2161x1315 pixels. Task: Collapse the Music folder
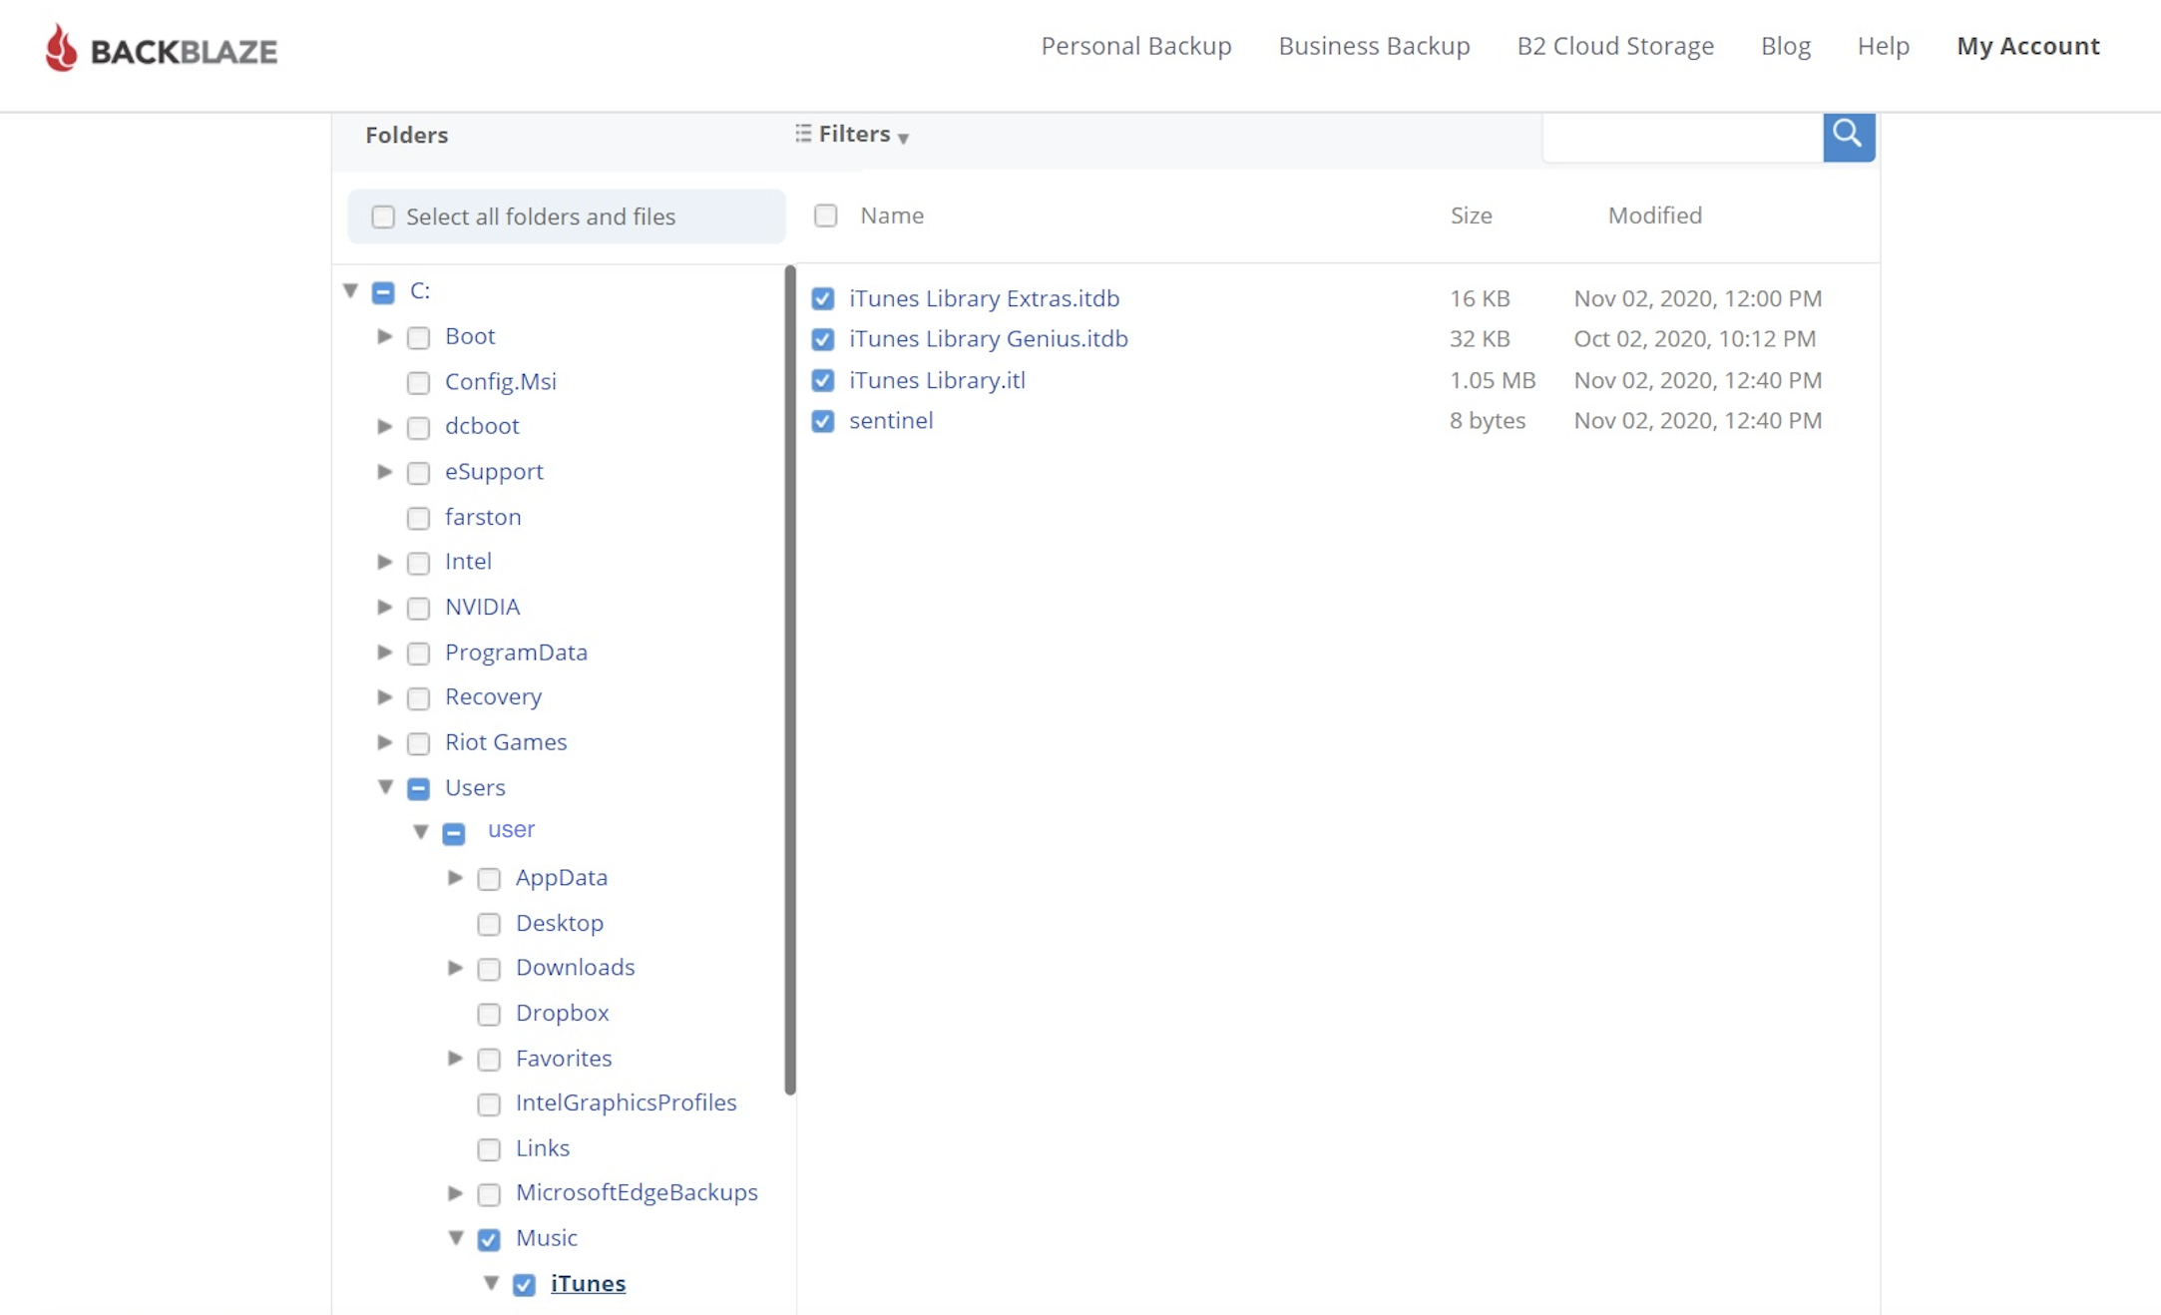point(456,1237)
